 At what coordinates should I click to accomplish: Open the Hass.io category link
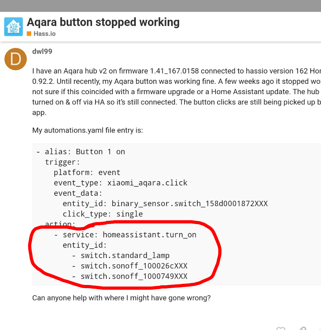click(x=44, y=33)
